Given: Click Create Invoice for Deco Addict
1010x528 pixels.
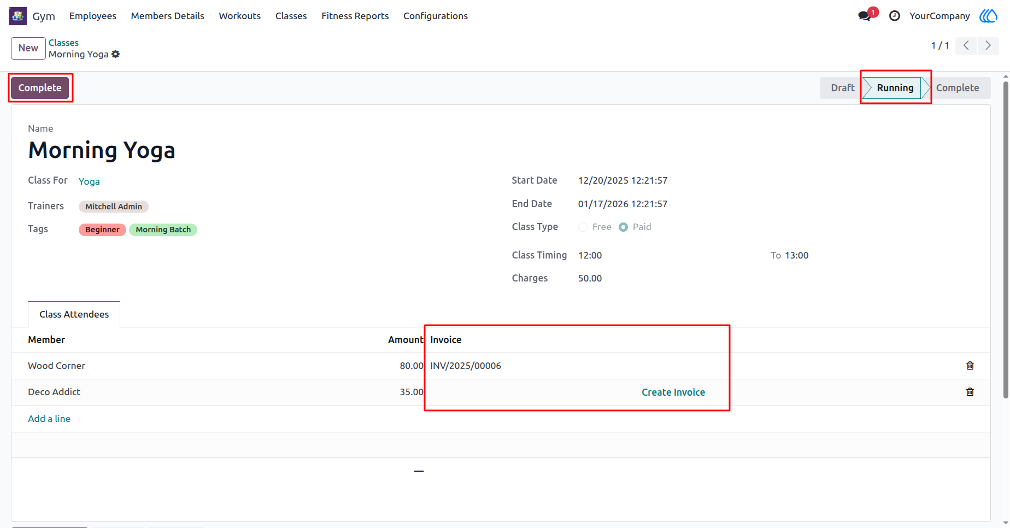Looking at the screenshot, I should coord(673,392).
